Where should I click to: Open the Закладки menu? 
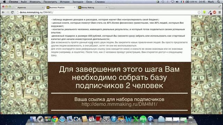pyautogui.click(x=78, y=2)
